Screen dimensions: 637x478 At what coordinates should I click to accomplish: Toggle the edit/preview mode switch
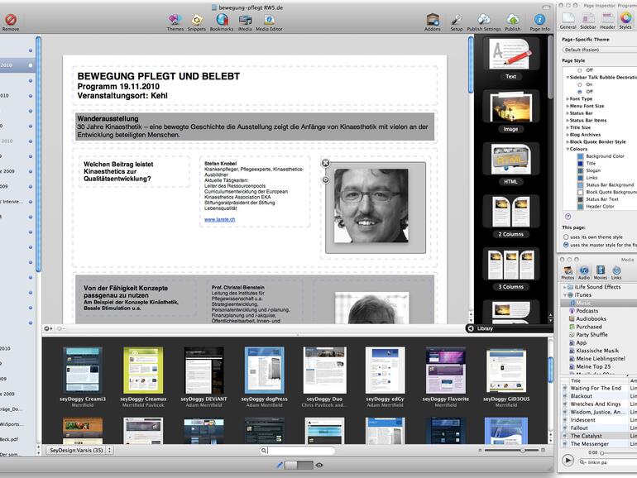tap(298, 466)
